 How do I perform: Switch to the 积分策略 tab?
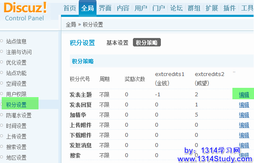(x=147, y=42)
